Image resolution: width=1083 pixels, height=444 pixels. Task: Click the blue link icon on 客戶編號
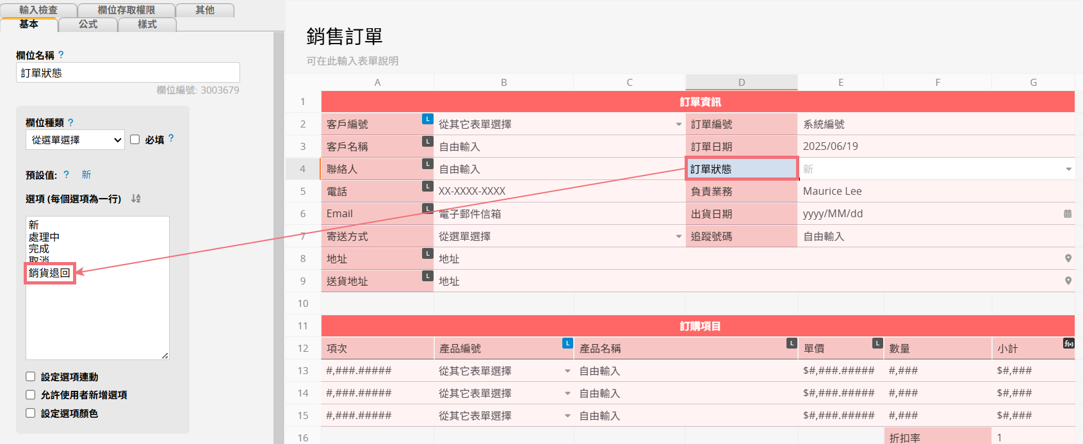pyautogui.click(x=427, y=119)
